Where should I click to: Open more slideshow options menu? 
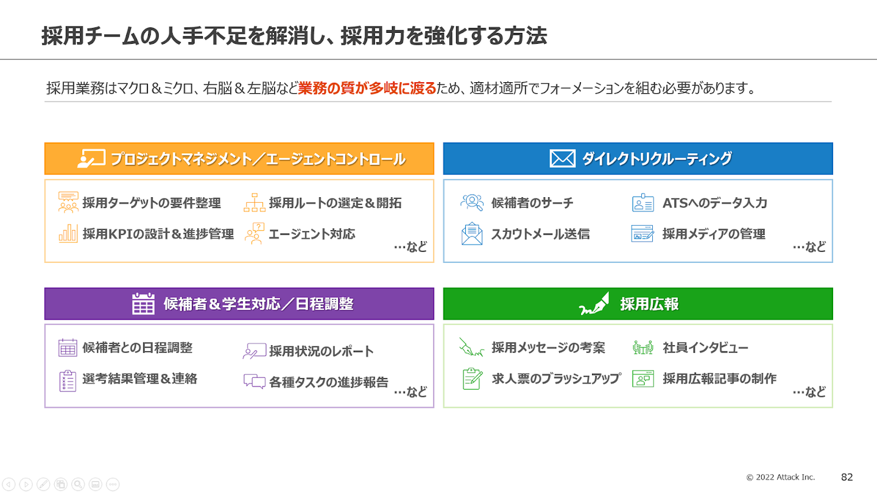[x=113, y=484]
